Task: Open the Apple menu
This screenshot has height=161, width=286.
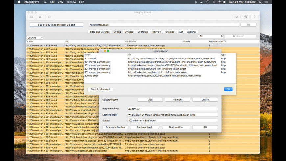Action: click(x=19, y=2)
